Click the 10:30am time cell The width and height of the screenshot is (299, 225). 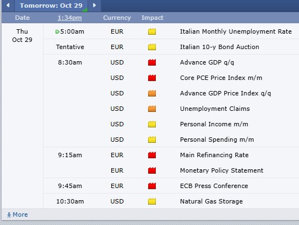(70, 201)
